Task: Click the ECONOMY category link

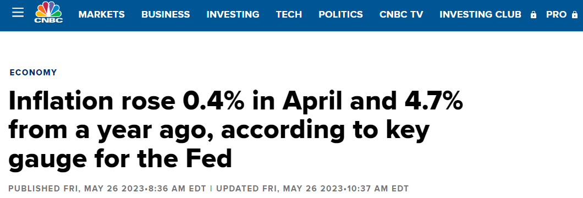Action: (34, 73)
